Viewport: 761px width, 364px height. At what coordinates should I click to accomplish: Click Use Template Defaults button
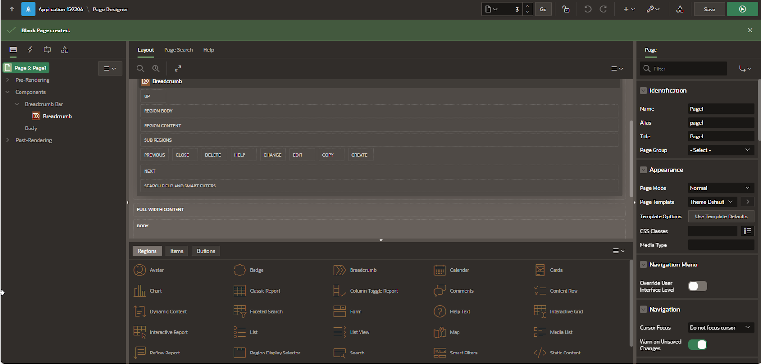721,216
